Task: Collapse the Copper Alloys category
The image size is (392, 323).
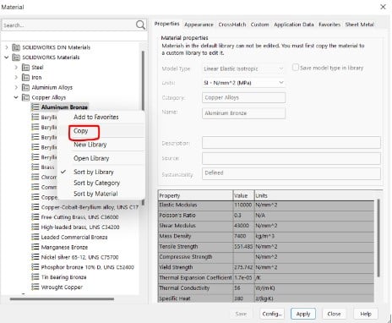Action: 16,97
